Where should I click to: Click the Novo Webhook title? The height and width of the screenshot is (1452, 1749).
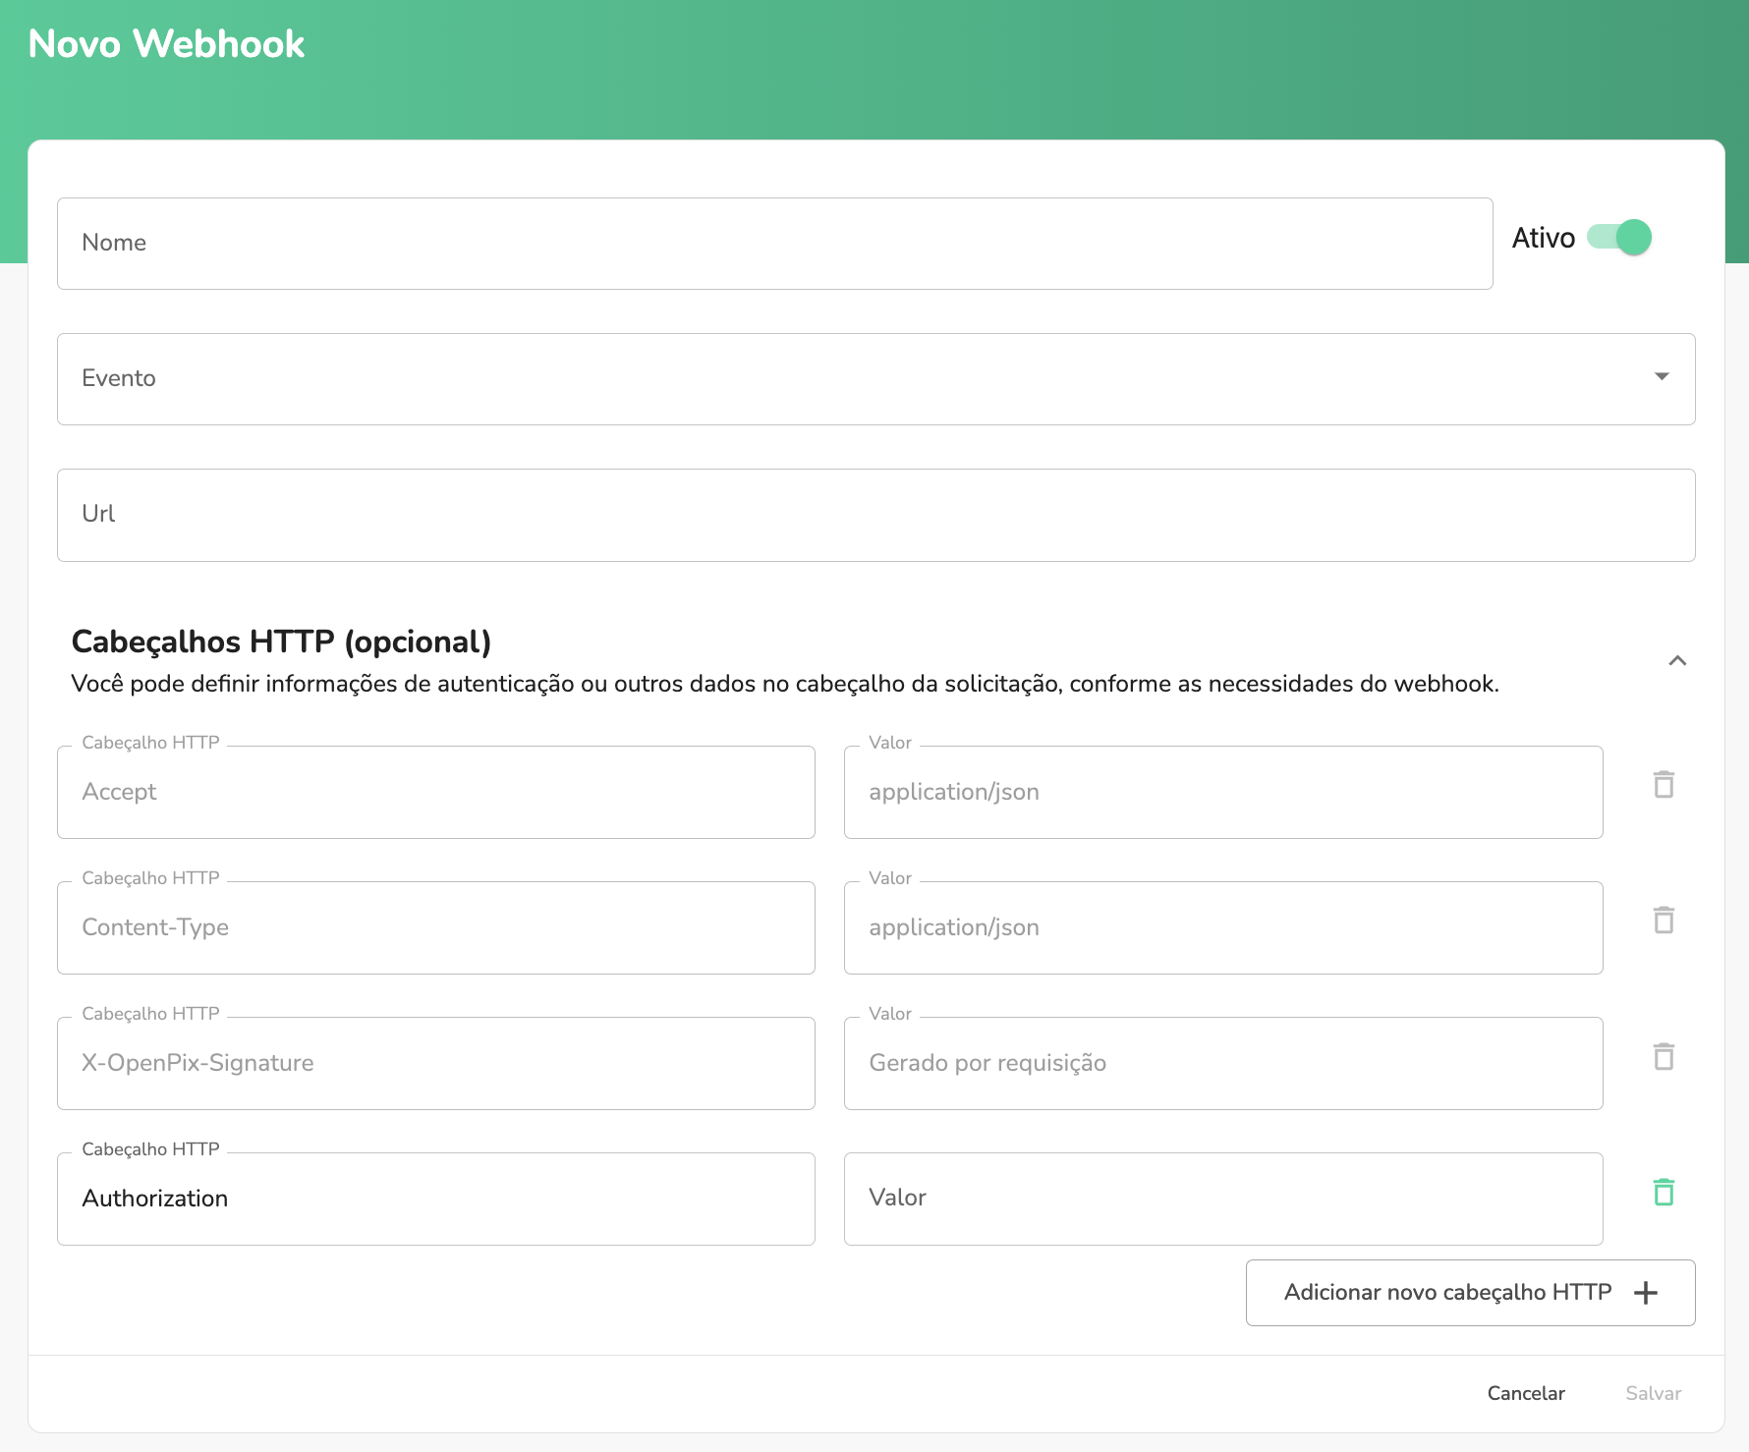coord(167,43)
